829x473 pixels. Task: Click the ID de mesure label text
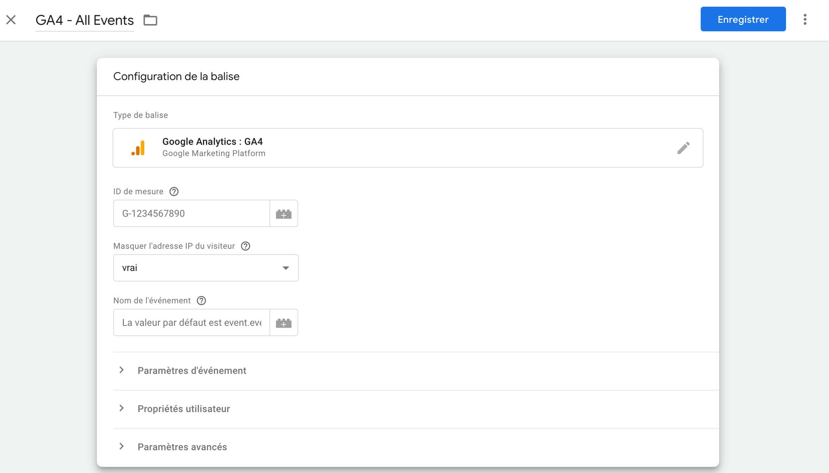[x=138, y=191]
